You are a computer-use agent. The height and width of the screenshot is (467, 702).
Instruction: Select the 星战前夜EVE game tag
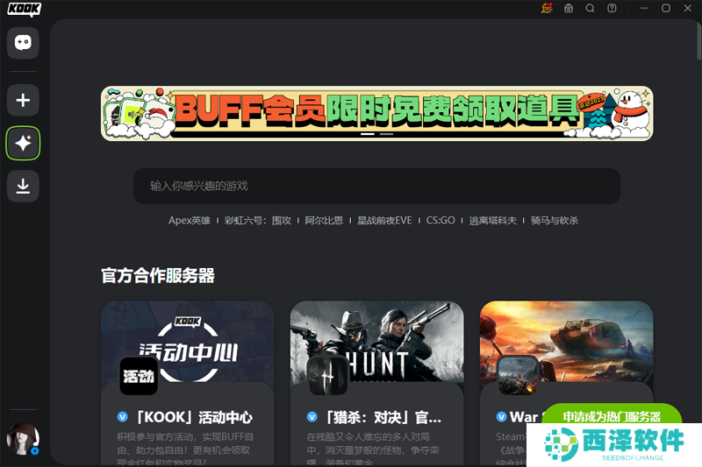coord(384,221)
